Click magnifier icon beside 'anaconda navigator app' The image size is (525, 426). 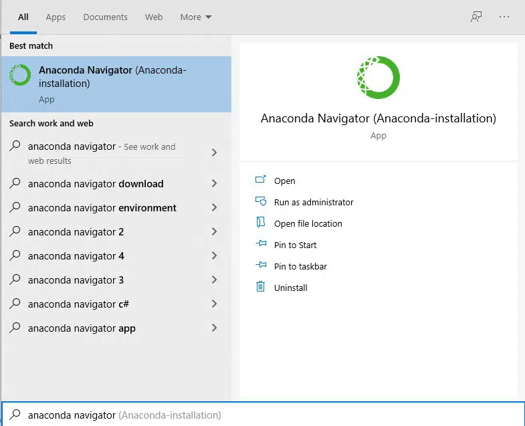(15, 328)
